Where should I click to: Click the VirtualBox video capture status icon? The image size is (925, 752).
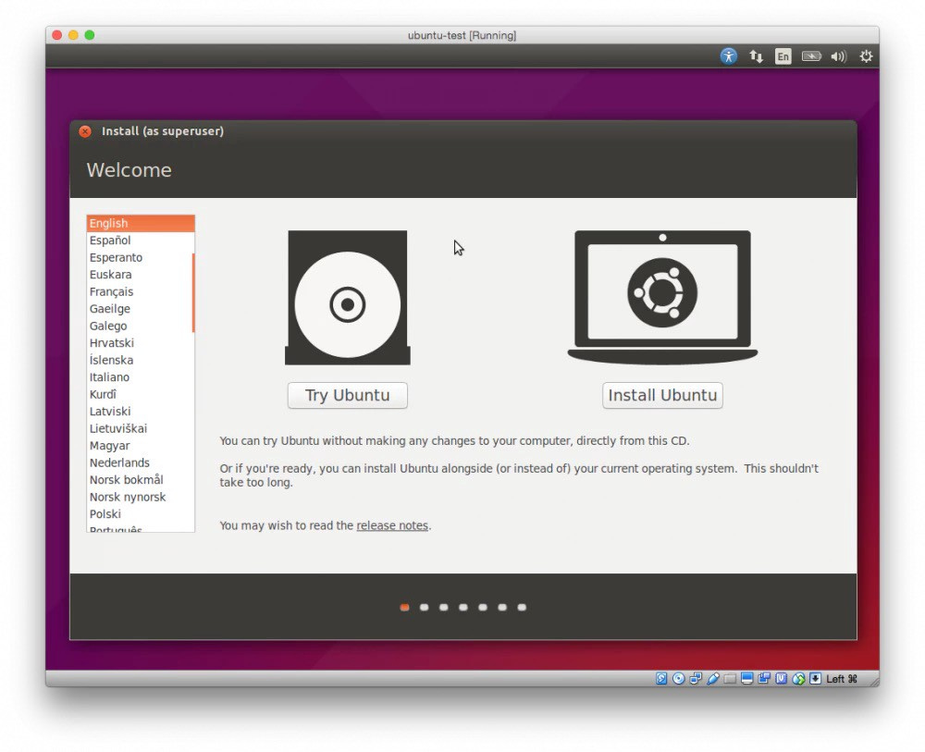[x=764, y=678]
